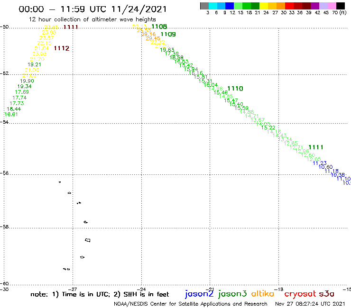Select the wave height value 19.21

tap(34, 65)
